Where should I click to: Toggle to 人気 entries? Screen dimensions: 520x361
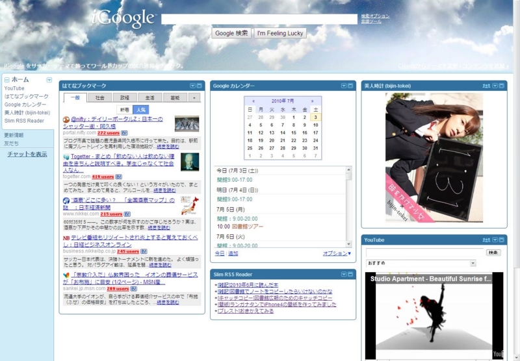coord(140,110)
